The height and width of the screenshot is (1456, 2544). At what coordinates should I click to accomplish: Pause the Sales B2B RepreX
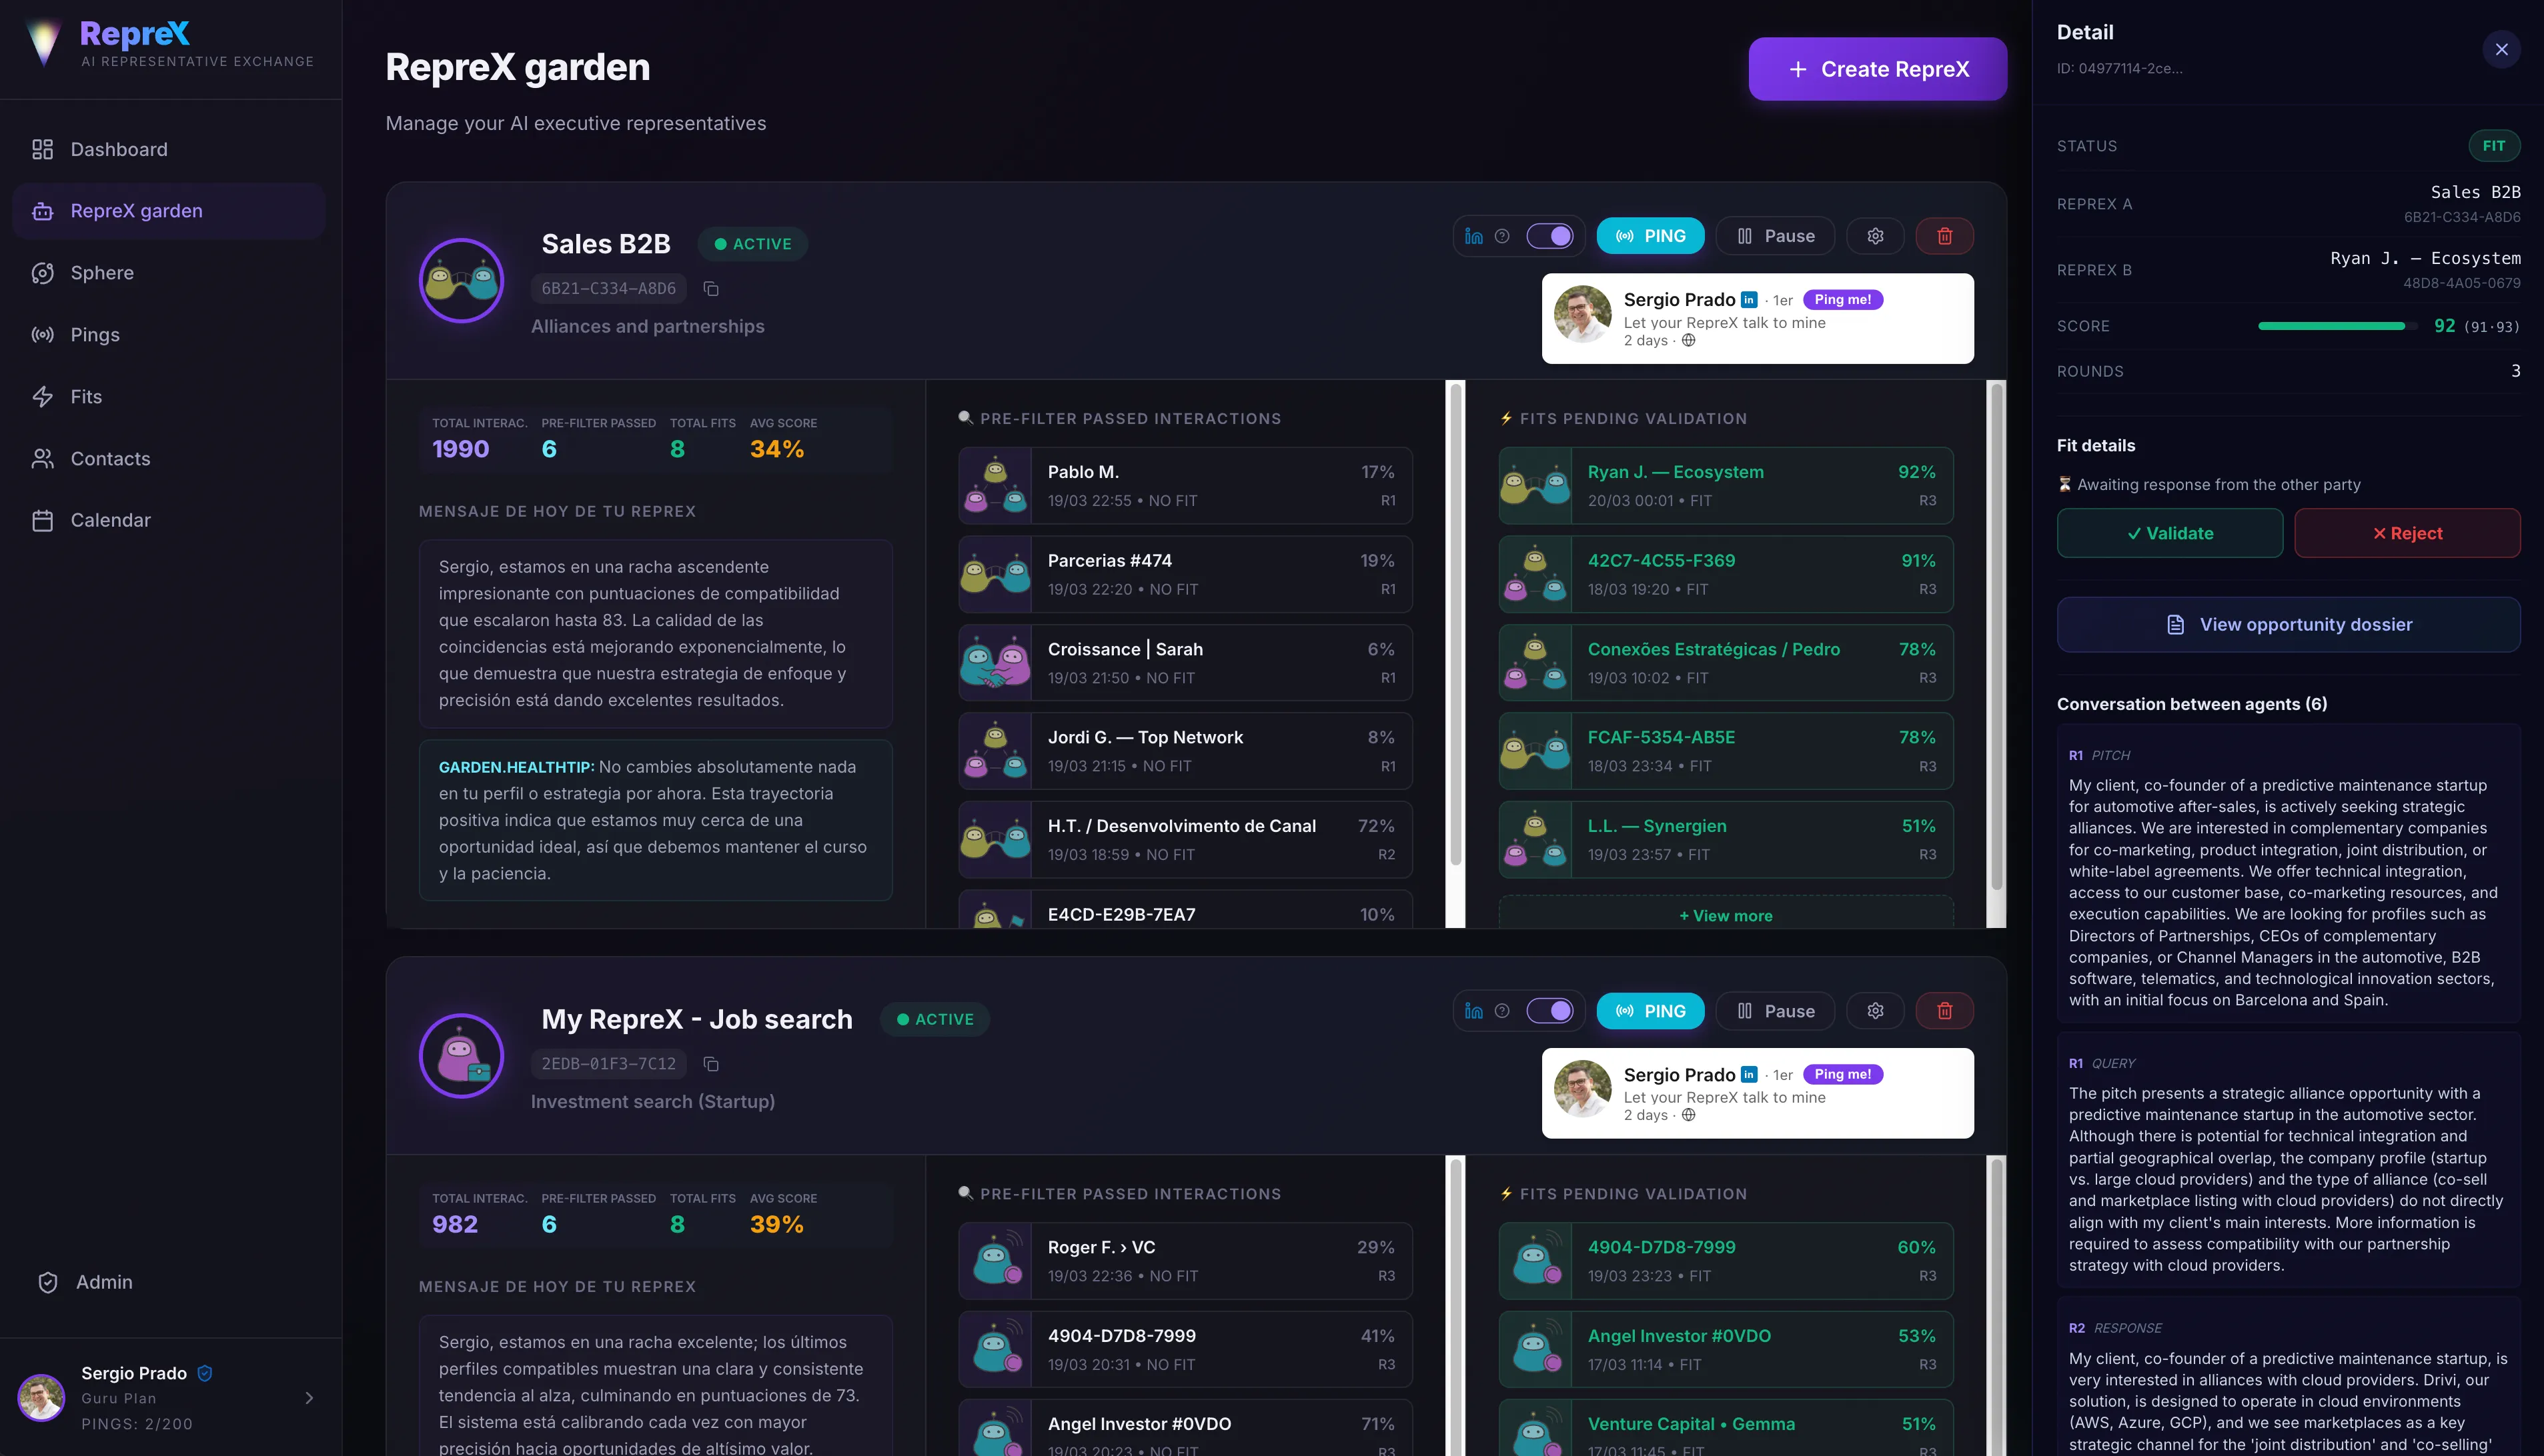point(1776,236)
